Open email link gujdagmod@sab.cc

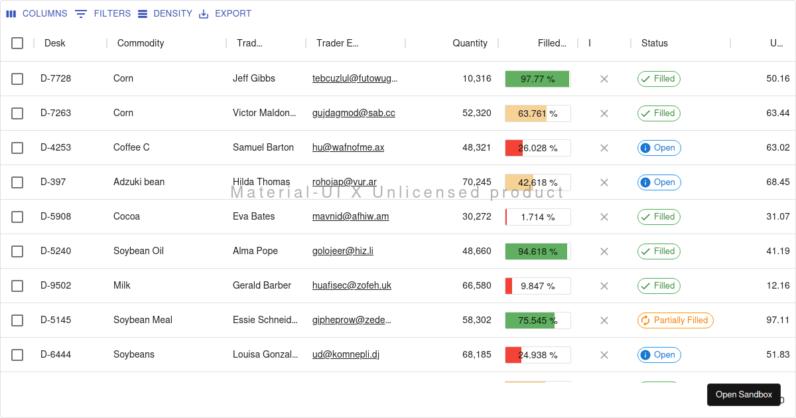tap(354, 113)
